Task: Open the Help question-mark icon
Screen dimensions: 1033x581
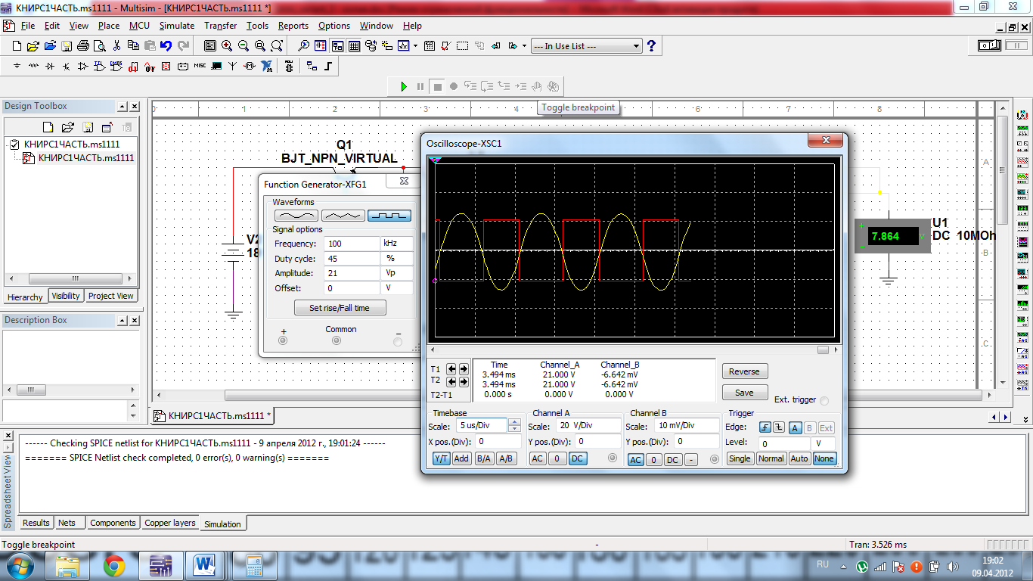Action: 651,46
